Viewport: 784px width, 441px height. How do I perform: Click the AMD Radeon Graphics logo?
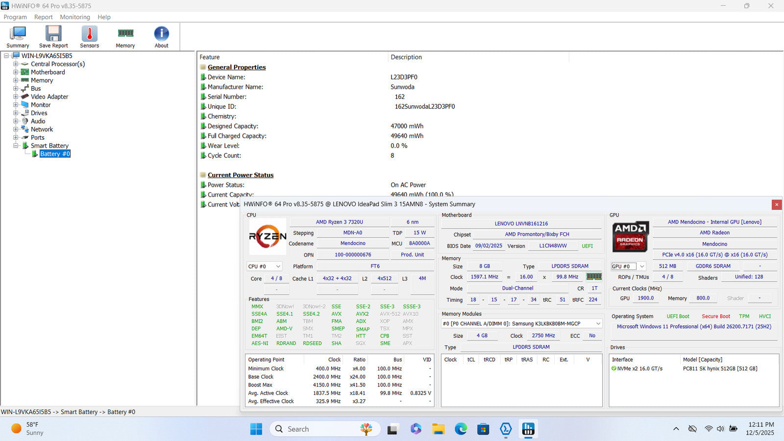click(x=630, y=236)
